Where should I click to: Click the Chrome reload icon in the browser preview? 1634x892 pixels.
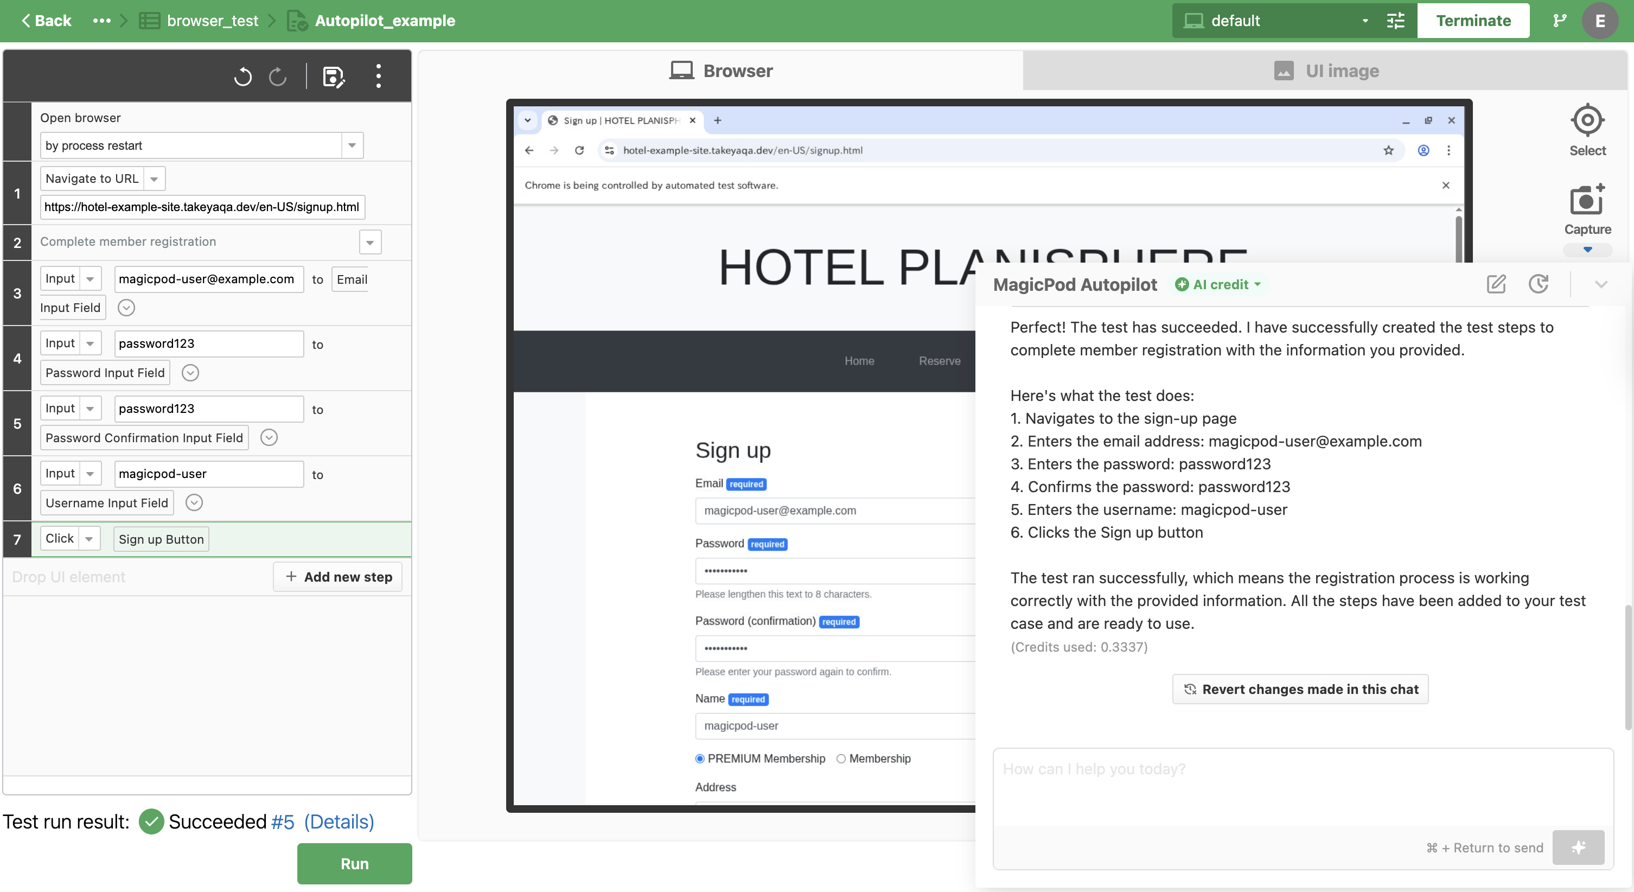tap(579, 150)
